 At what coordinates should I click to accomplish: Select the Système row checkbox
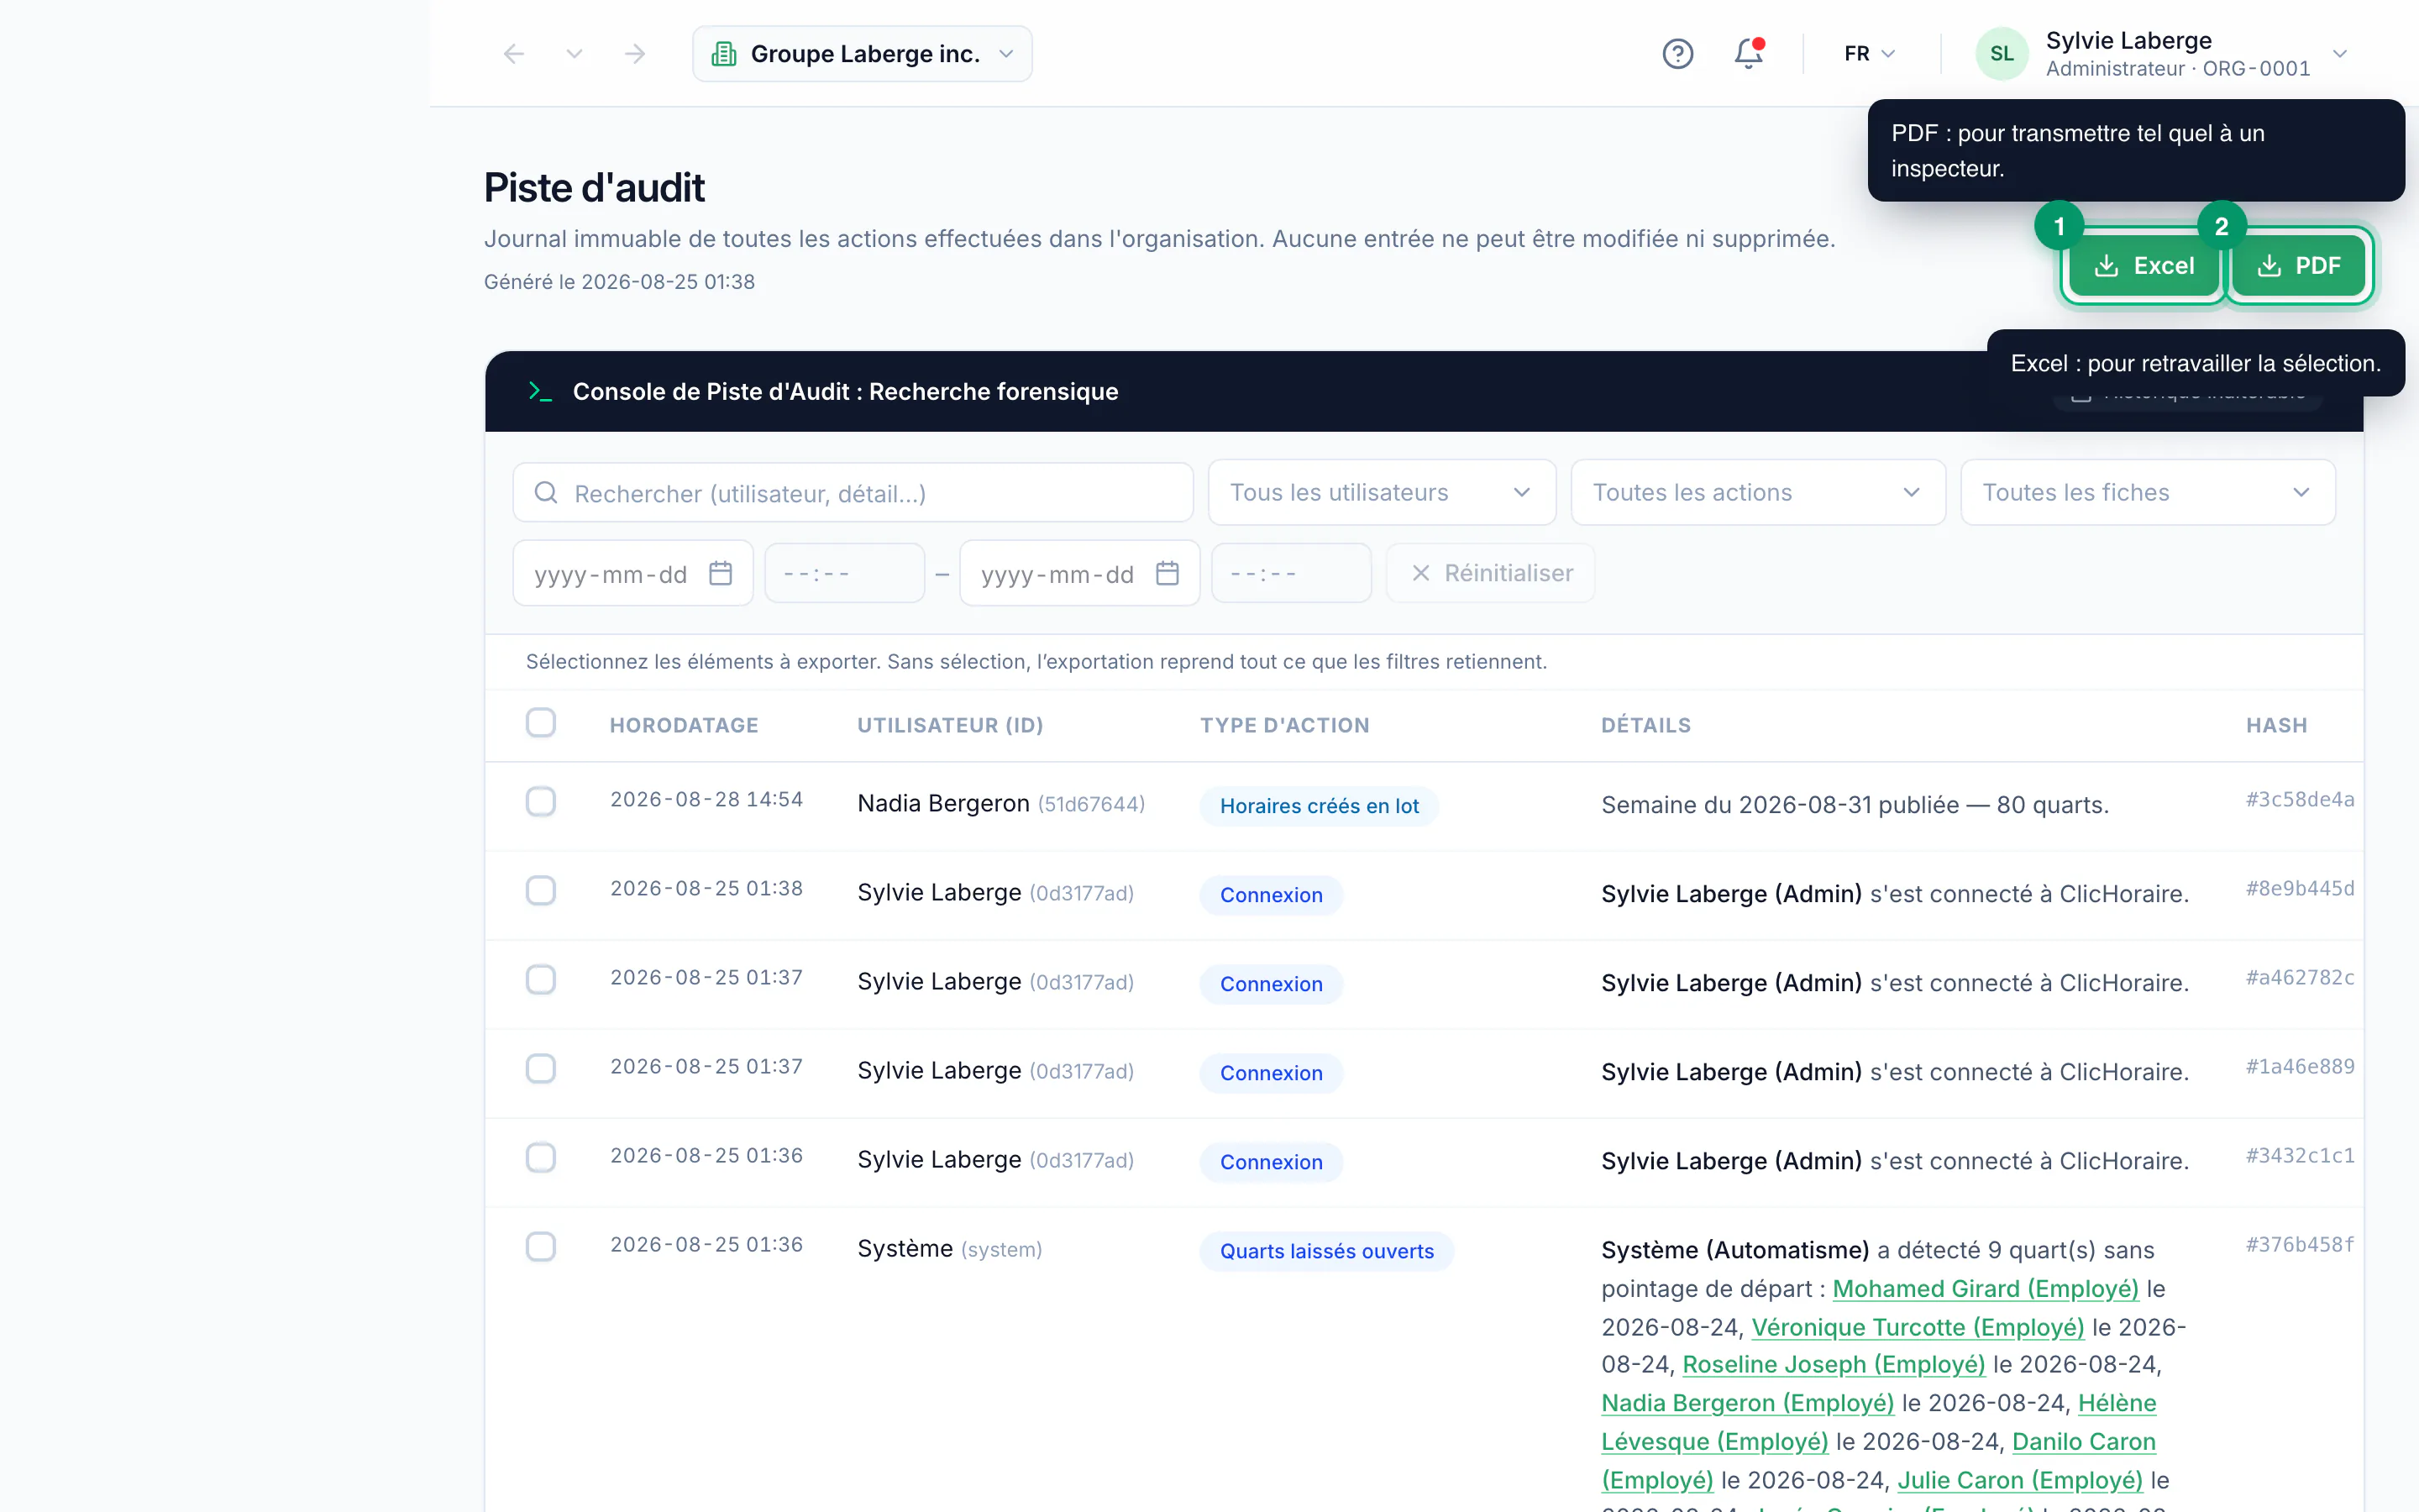pyautogui.click(x=541, y=1247)
